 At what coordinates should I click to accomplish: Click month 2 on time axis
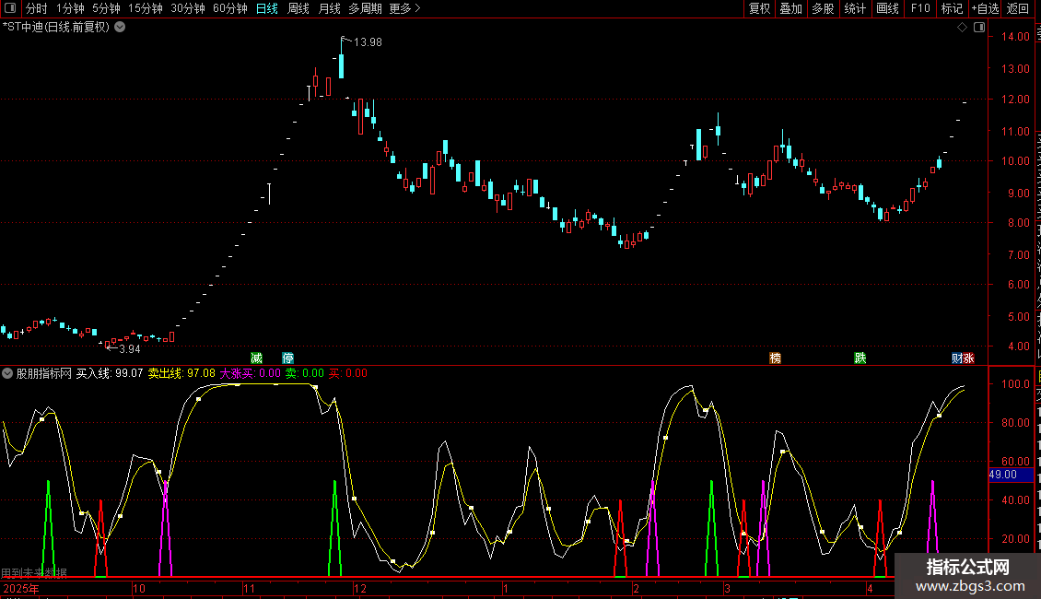(636, 588)
